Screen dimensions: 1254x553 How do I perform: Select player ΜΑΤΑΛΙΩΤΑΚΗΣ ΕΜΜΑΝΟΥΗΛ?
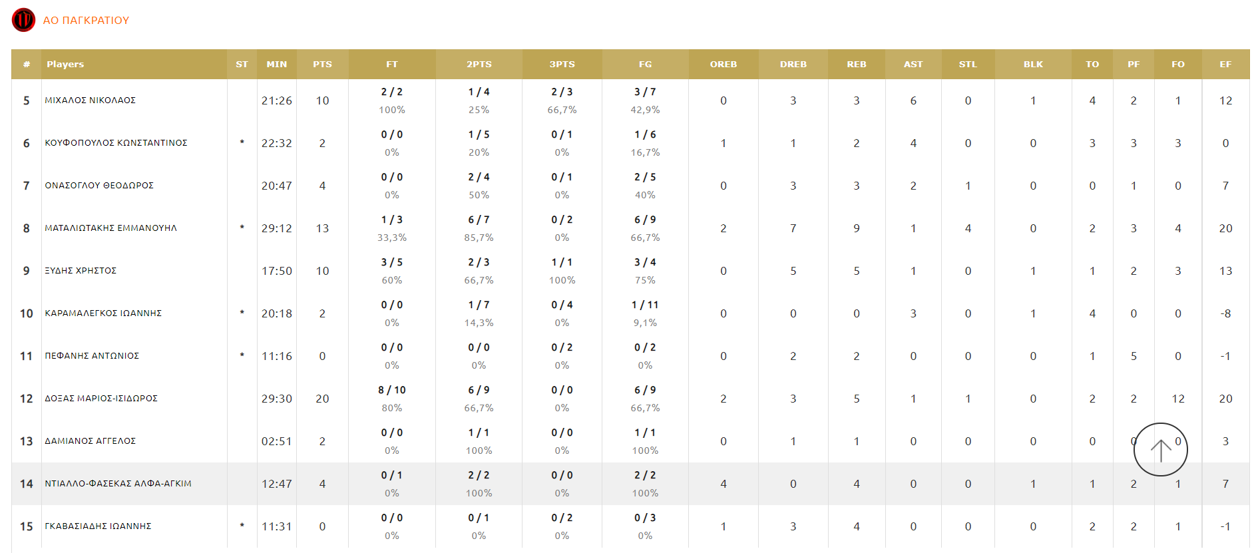point(110,228)
